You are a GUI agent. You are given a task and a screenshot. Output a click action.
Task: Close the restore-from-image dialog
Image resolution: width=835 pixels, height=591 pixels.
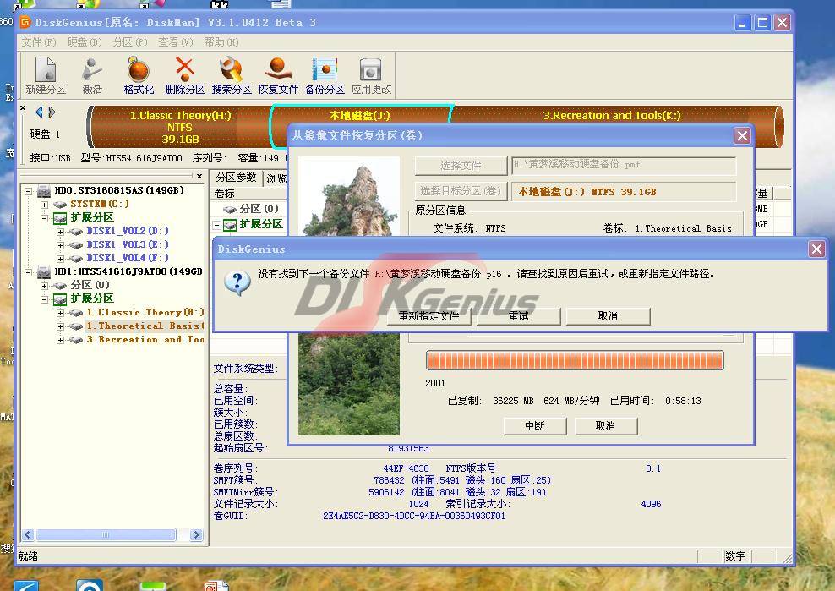coord(742,135)
